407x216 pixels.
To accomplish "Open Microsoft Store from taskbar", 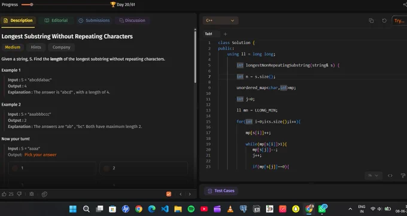I will (x=113, y=209).
